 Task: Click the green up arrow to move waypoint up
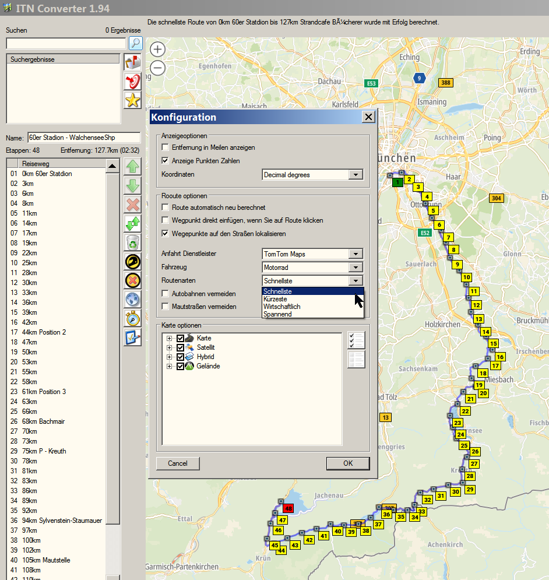[x=133, y=167]
